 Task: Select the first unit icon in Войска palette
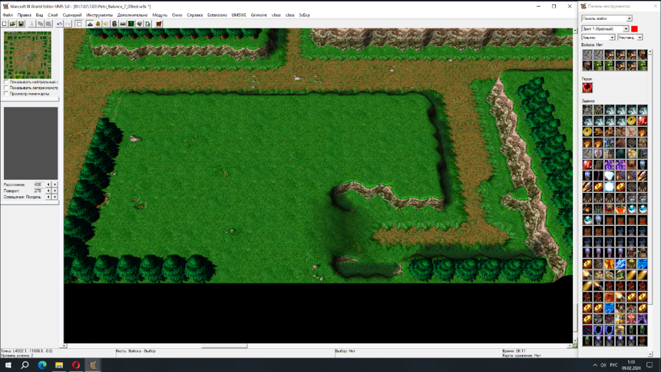[587, 55]
